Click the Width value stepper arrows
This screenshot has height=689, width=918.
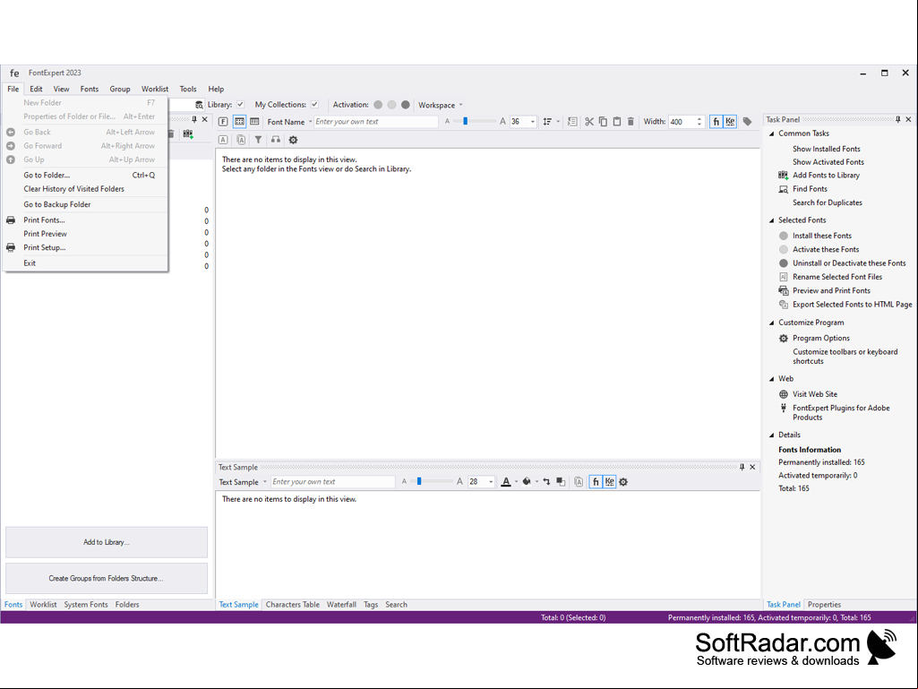699,121
